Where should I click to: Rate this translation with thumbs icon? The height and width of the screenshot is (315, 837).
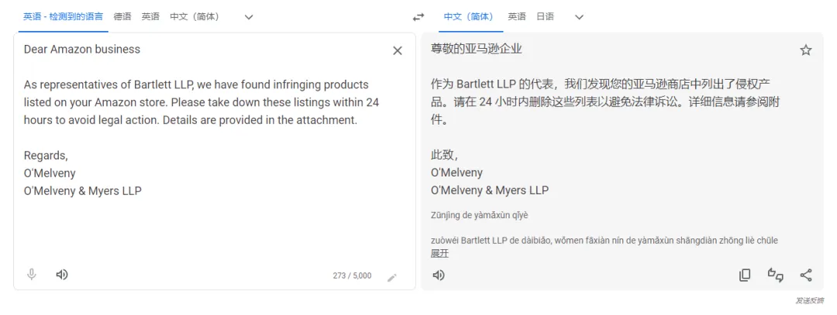[x=775, y=275]
